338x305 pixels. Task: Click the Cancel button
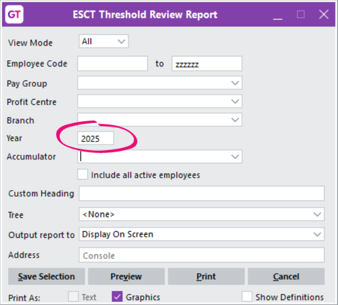[x=286, y=277]
